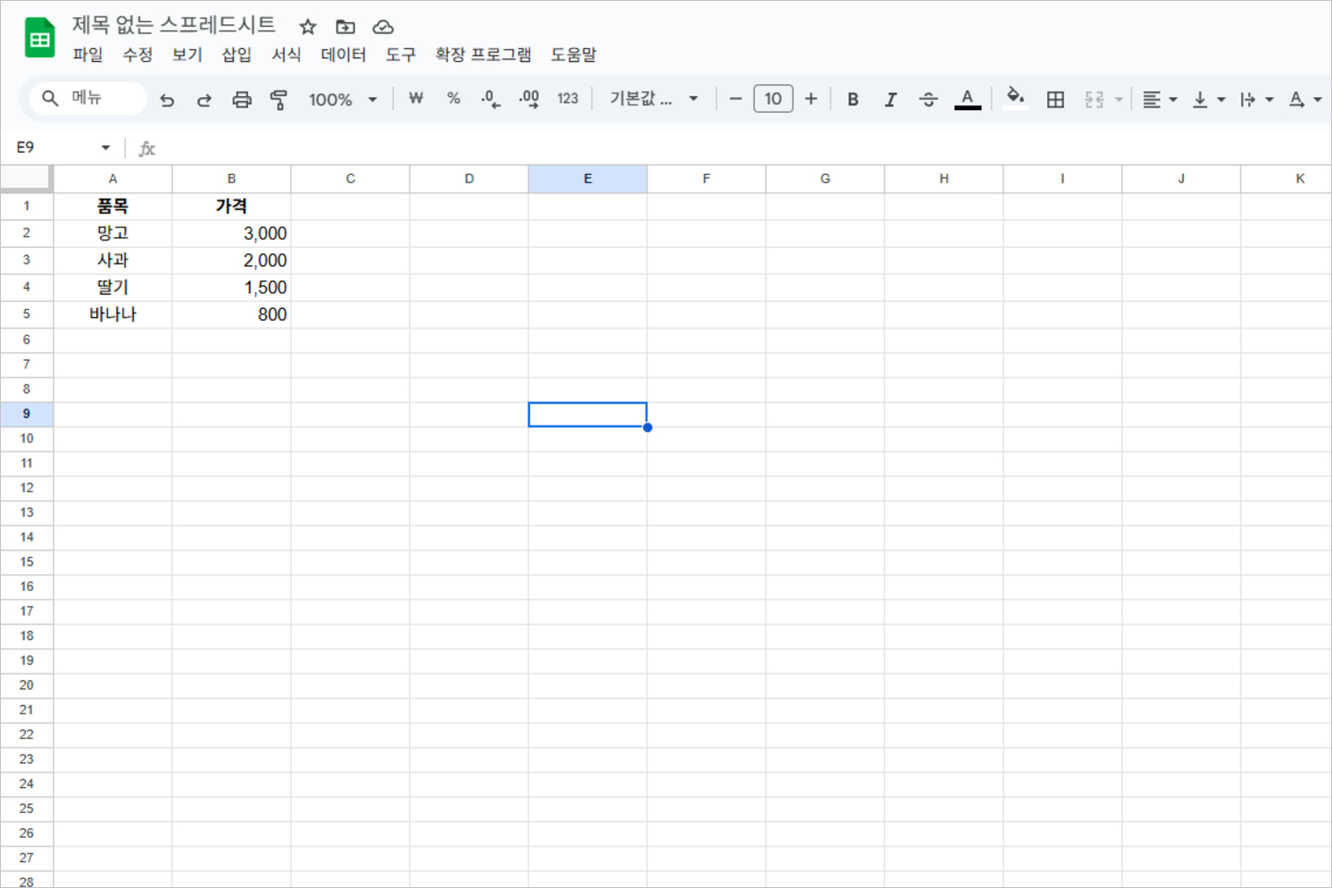Open the fill color picker
Screen dimensions: 1332x888
point(1015,98)
